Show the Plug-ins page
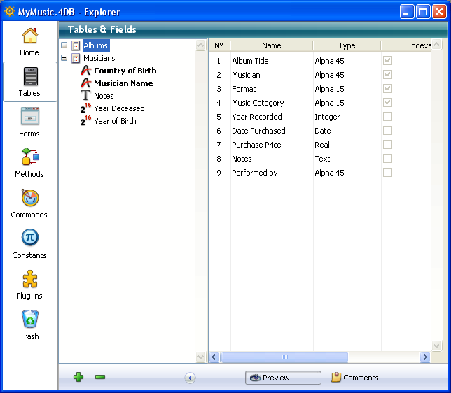Image resolution: width=451 pixels, height=393 pixels. coord(29,285)
